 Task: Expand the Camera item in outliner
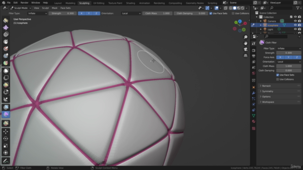pyautogui.click(x=261, y=21)
